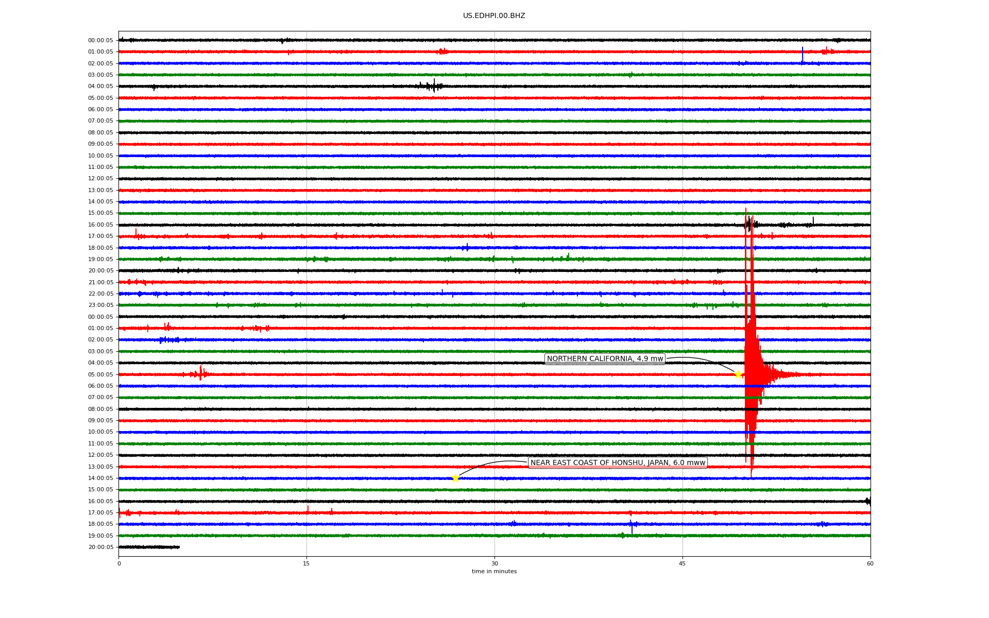Click the short black final trace segment
989x618 pixels.
point(149,547)
